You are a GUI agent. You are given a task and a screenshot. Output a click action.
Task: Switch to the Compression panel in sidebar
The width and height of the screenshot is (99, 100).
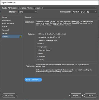click(x=6, y=20)
